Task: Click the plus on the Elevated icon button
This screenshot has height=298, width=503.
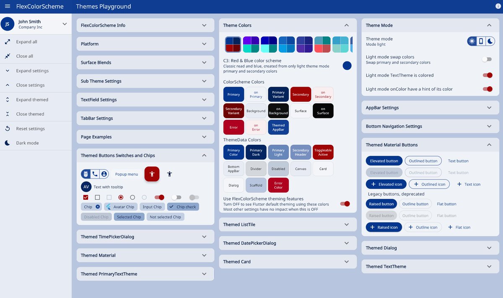Action: click(x=373, y=184)
